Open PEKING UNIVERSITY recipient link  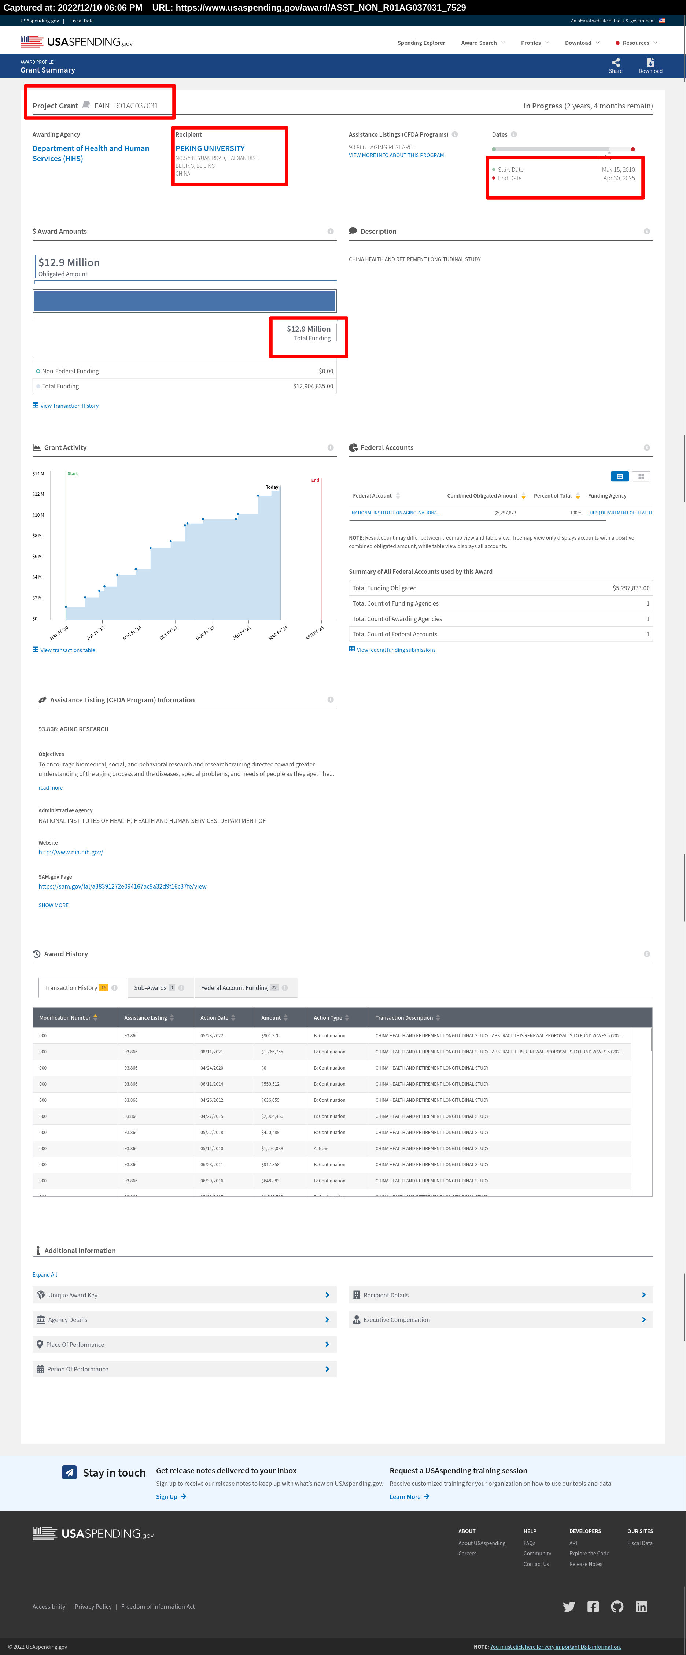tap(210, 148)
